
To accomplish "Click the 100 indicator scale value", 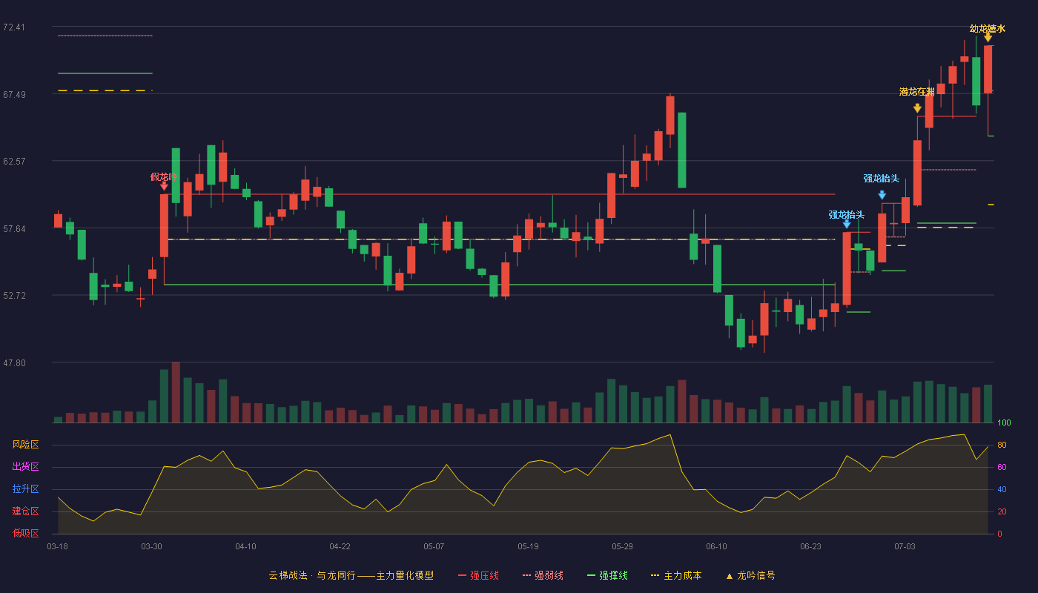I will click(x=1004, y=423).
